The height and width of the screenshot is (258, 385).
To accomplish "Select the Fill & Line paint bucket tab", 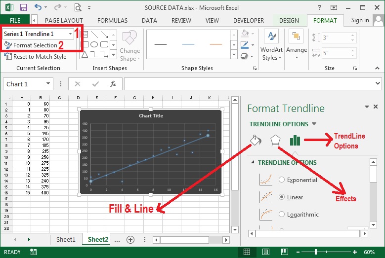I will click(256, 140).
